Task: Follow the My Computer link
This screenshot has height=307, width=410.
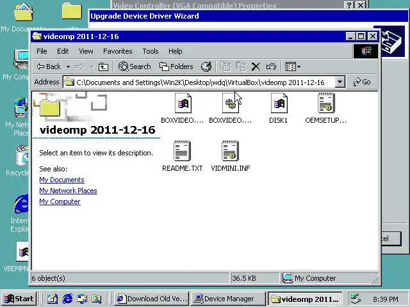Action: click(x=60, y=201)
